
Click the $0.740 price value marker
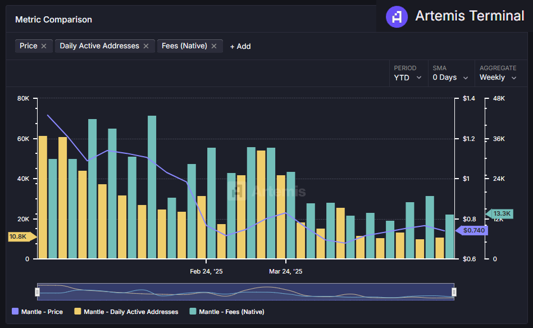click(472, 230)
